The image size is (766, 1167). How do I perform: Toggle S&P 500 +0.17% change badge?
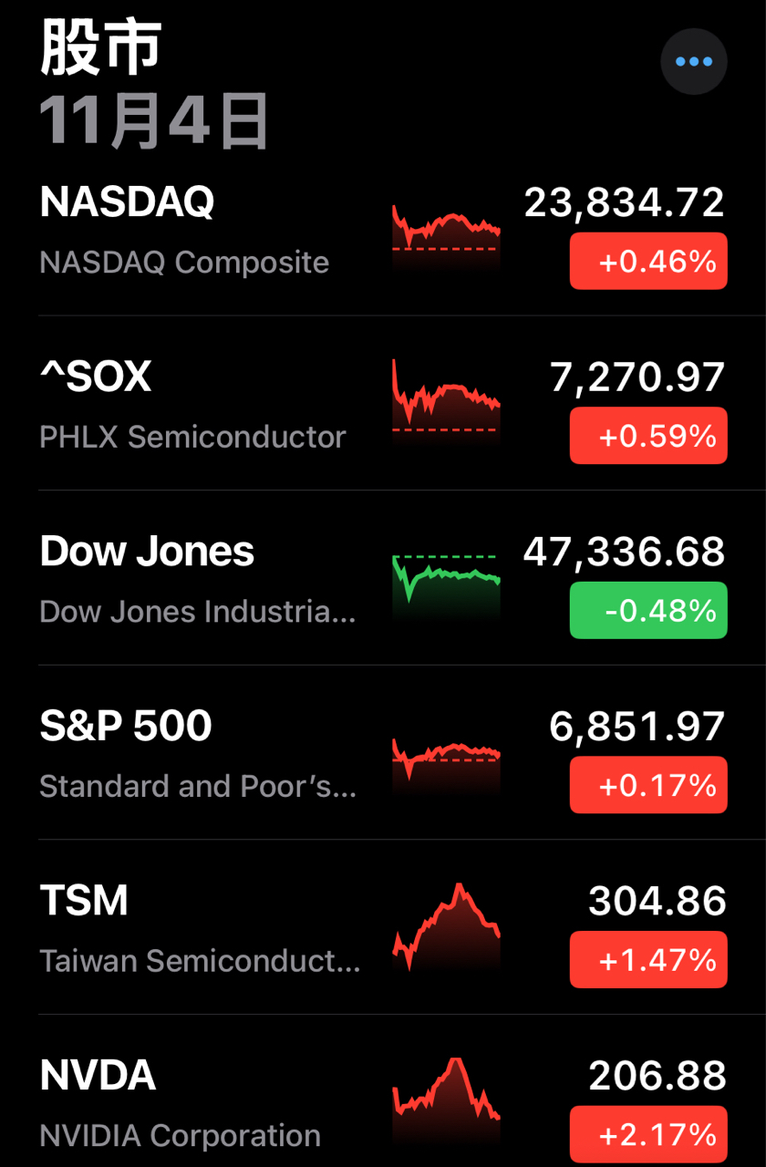[x=648, y=784]
